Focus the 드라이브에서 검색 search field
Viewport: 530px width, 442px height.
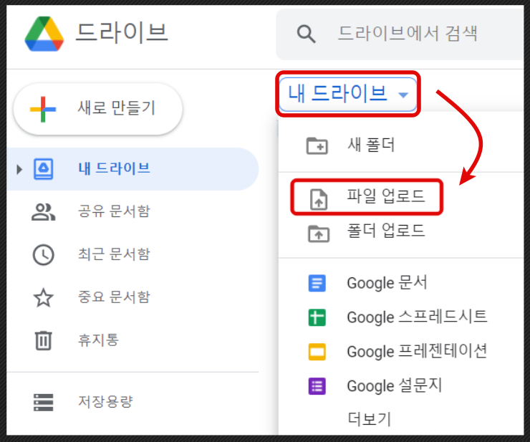pyautogui.click(x=400, y=34)
